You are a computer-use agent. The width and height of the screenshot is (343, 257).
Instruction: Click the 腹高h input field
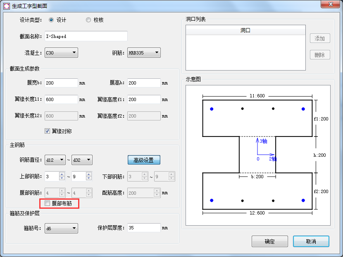144,83
